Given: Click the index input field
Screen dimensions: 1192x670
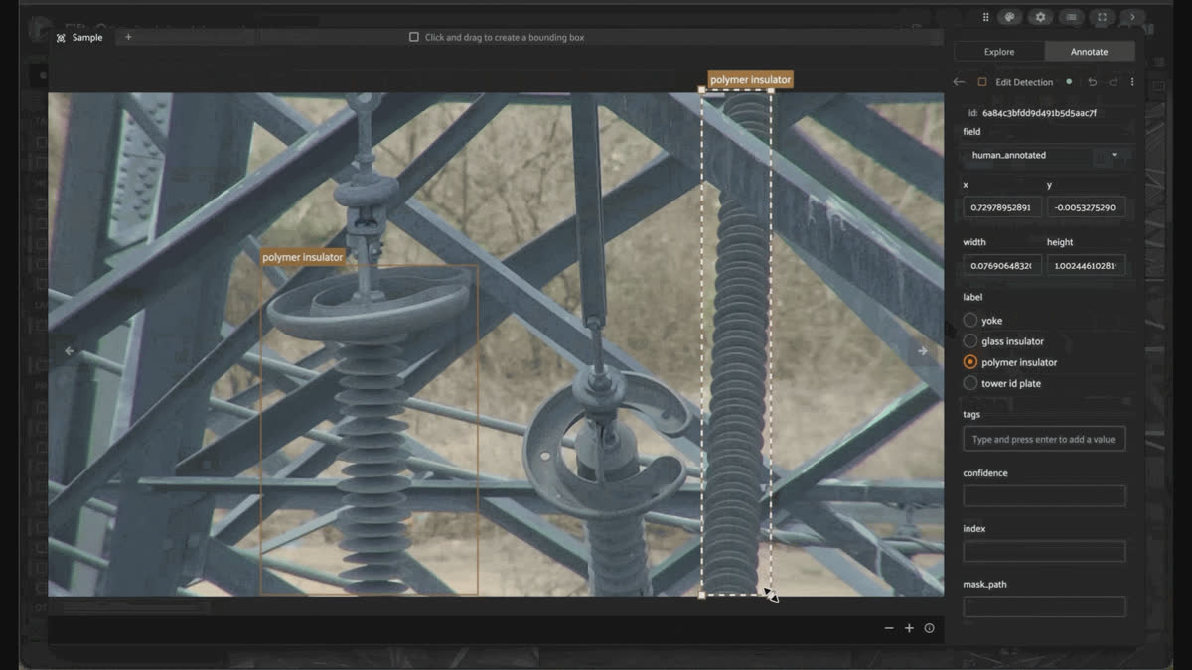Looking at the screenshot, I should (1044, 551).
